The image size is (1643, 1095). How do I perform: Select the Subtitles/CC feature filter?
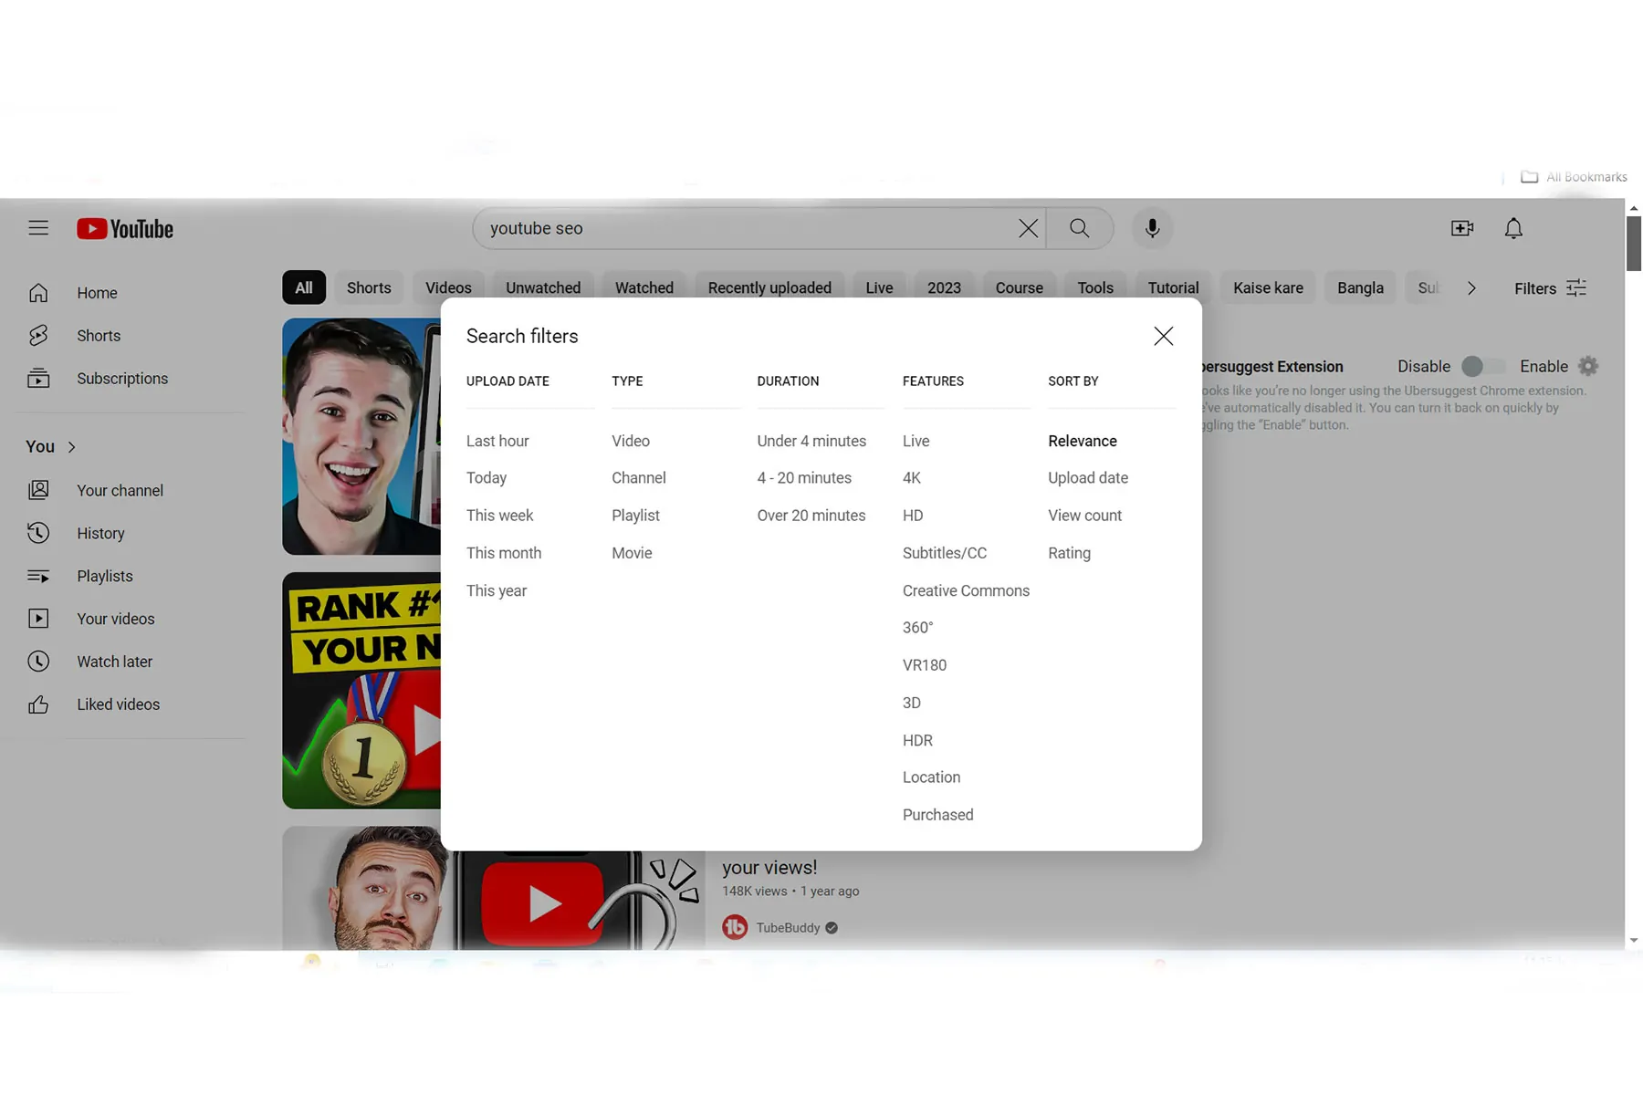pos(944,553)
